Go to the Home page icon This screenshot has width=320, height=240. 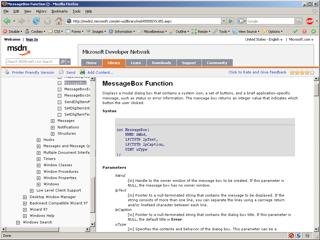pos(59,21)
